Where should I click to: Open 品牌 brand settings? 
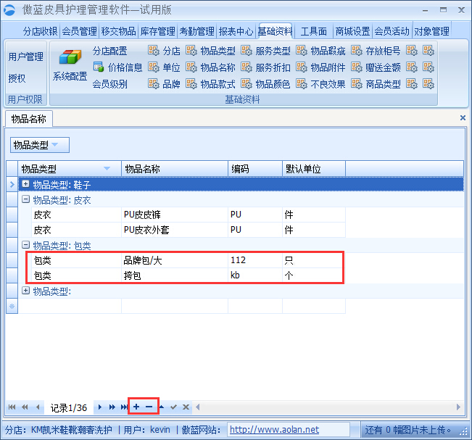click(170, 84)
